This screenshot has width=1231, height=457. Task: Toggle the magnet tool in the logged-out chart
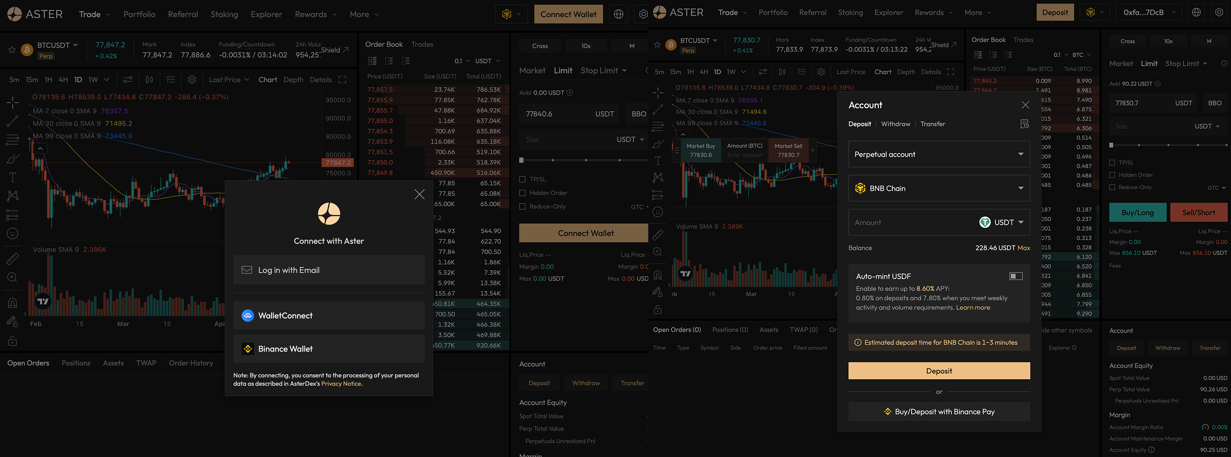pyautogui.click(x=12, y=303)
